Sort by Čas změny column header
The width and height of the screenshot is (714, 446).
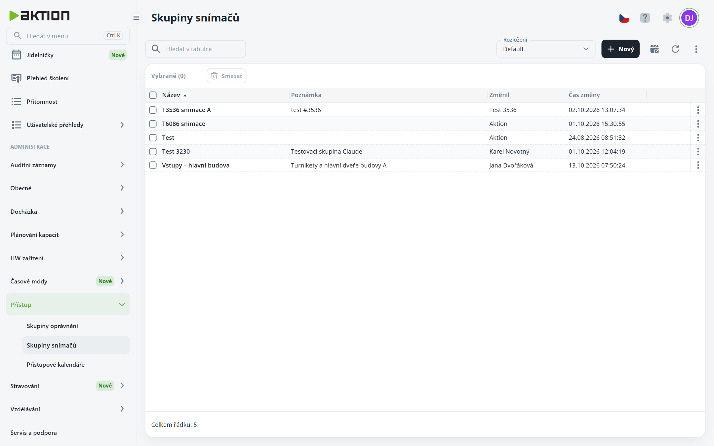pos(584,95)
